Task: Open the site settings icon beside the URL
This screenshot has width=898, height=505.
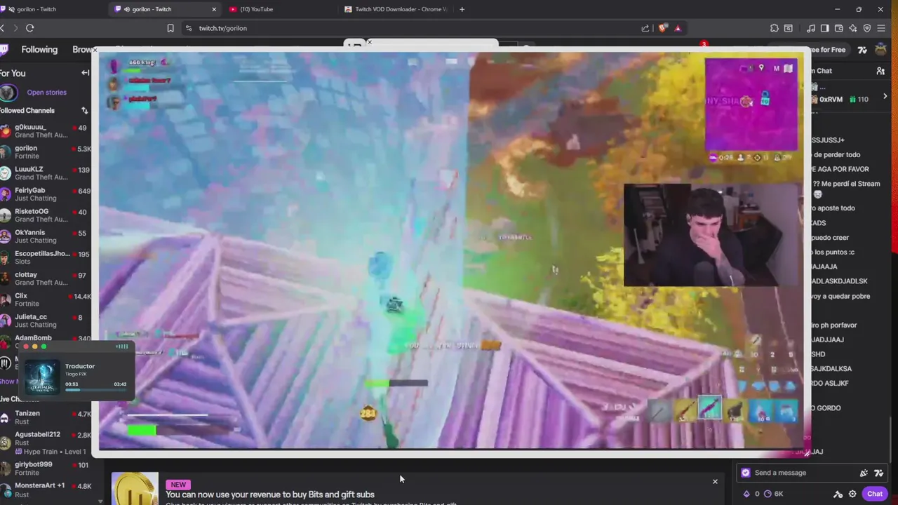Action: click(x=188, y=28)
